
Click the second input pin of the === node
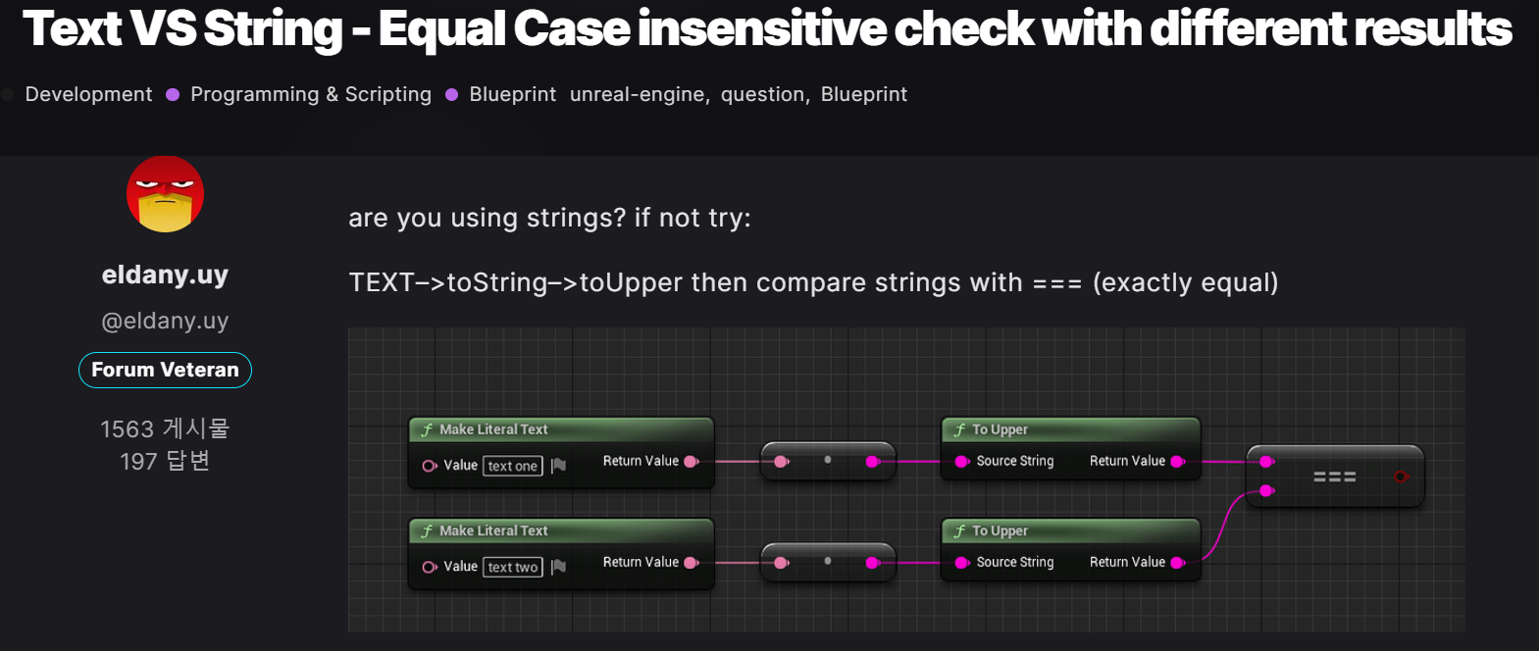click(x=1266, y=490)
